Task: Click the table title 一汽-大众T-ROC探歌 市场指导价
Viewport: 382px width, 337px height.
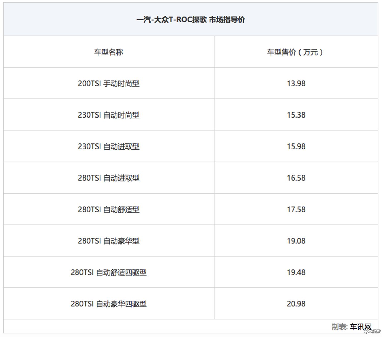Action: pos(190,20)
